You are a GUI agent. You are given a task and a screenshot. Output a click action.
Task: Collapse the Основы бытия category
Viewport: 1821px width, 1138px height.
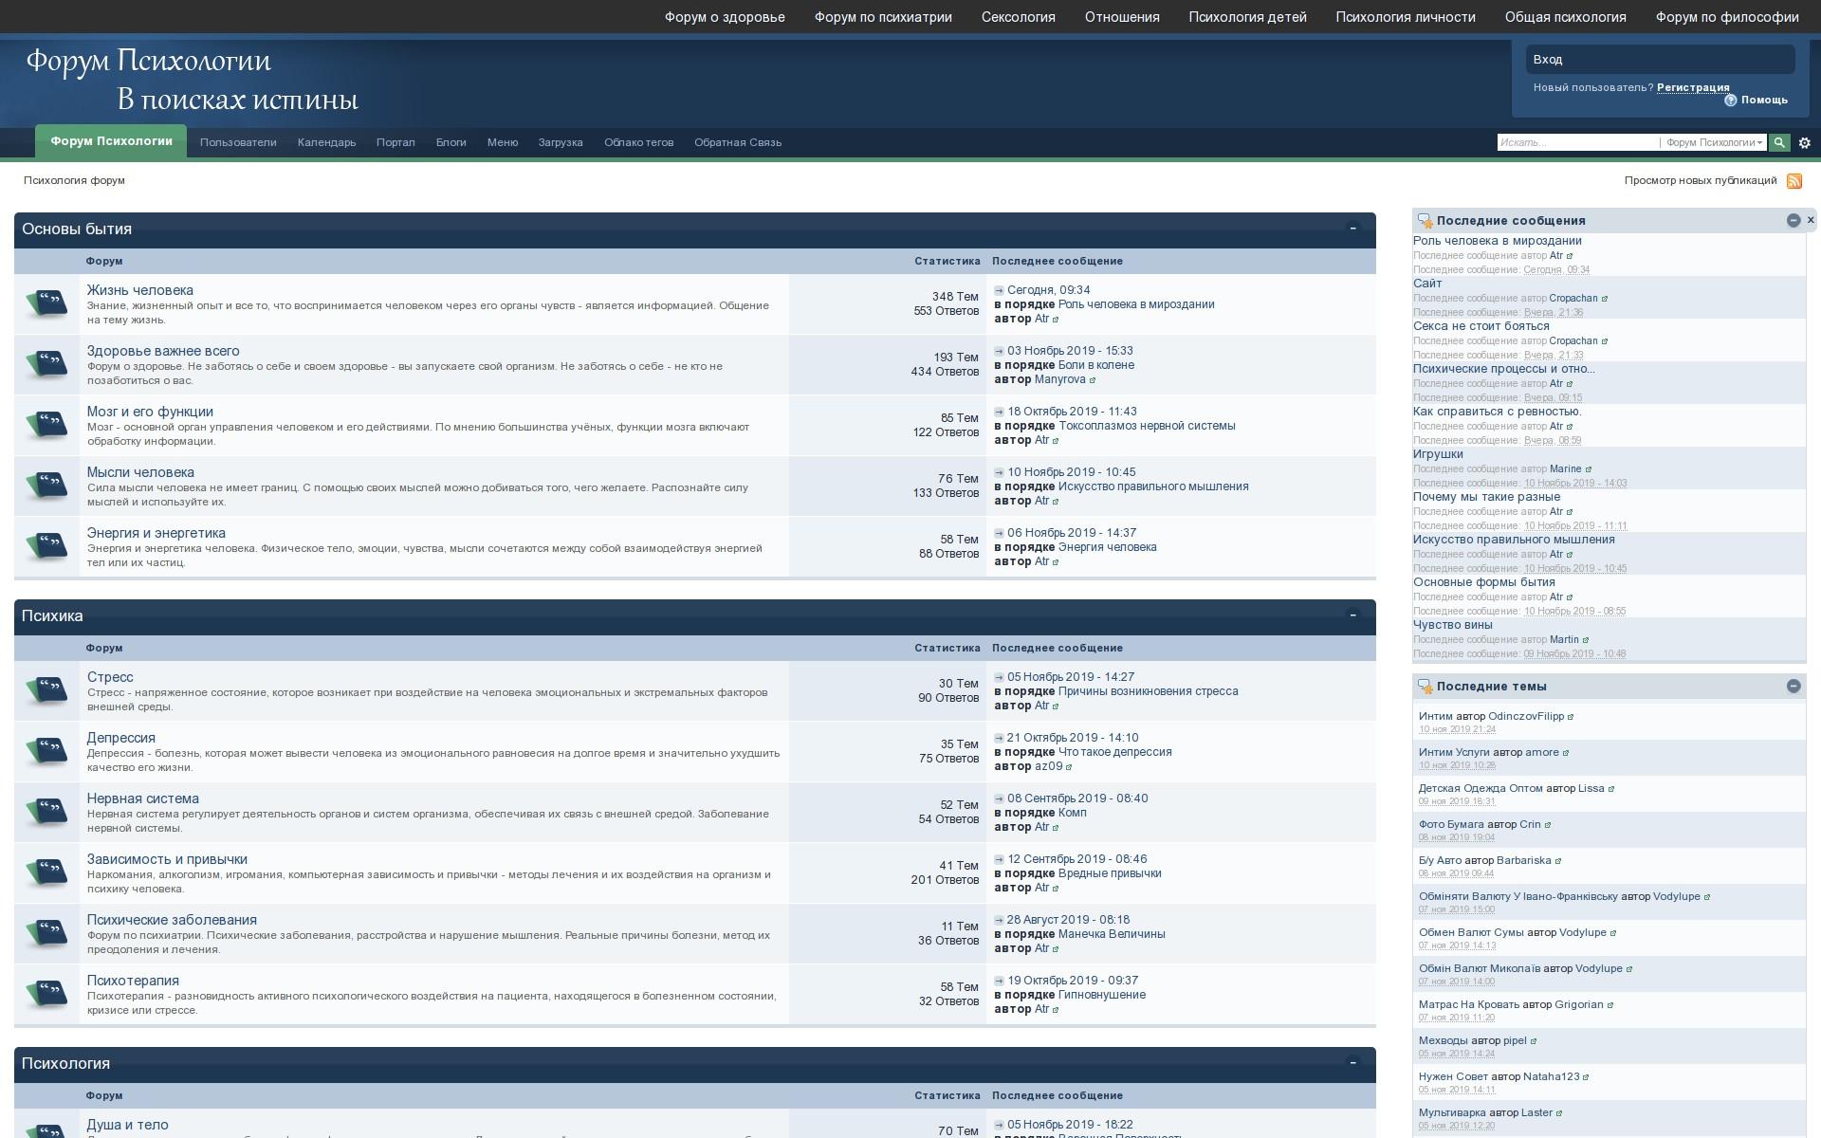click(1353, 229)
